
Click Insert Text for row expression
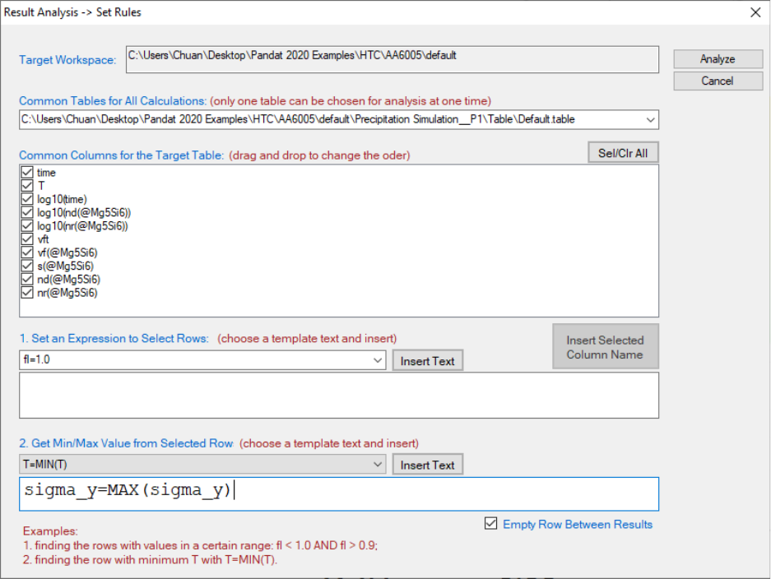tap(427, 361)
